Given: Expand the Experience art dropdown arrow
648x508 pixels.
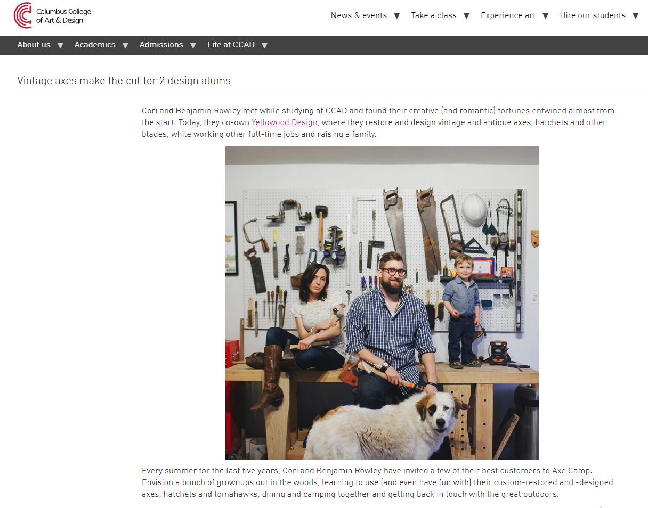Looking at the screenshot, I should (545, 16).
